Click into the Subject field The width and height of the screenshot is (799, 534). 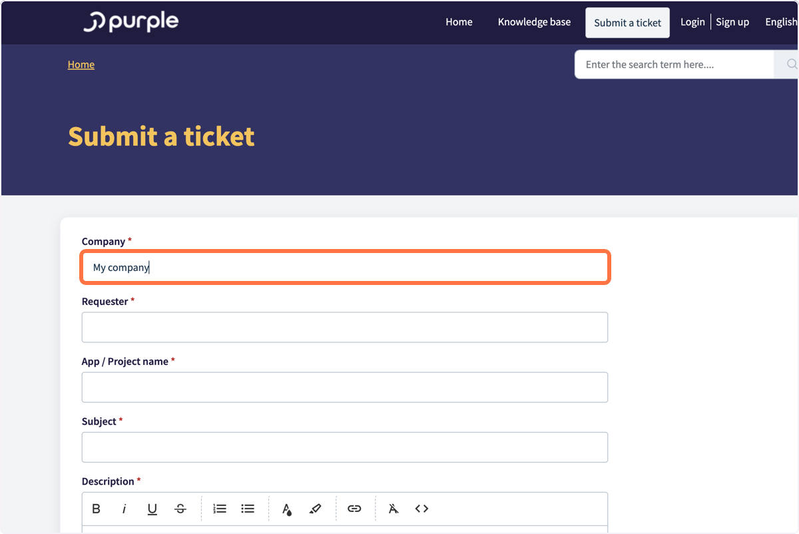pyautogui.click(x=345, y=447)
